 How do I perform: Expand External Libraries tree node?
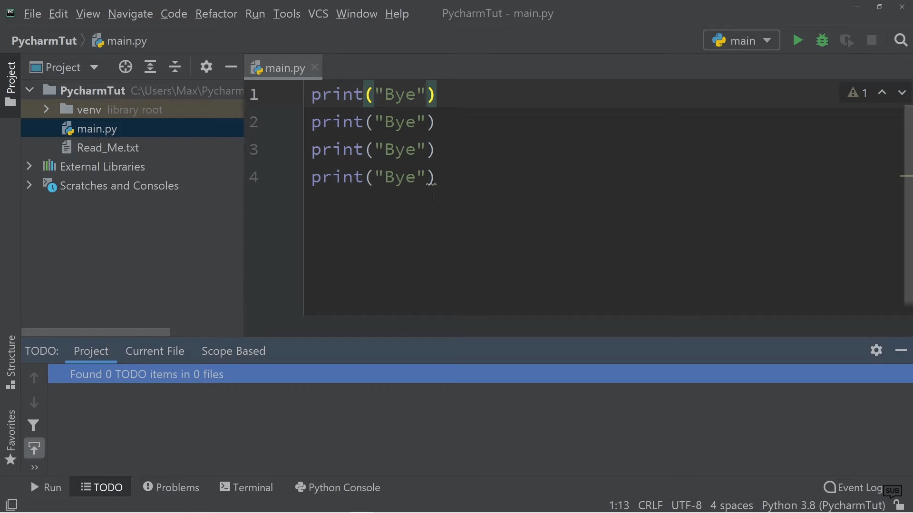29,166
